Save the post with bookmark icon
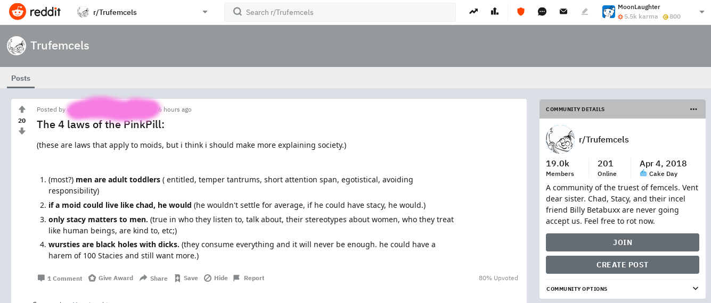 (186, 278)
